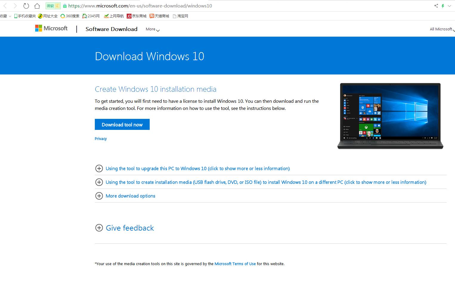Click the green lightning speed-mode icon
The width and height of the screenshot is (455, 283).
[443, 6]
